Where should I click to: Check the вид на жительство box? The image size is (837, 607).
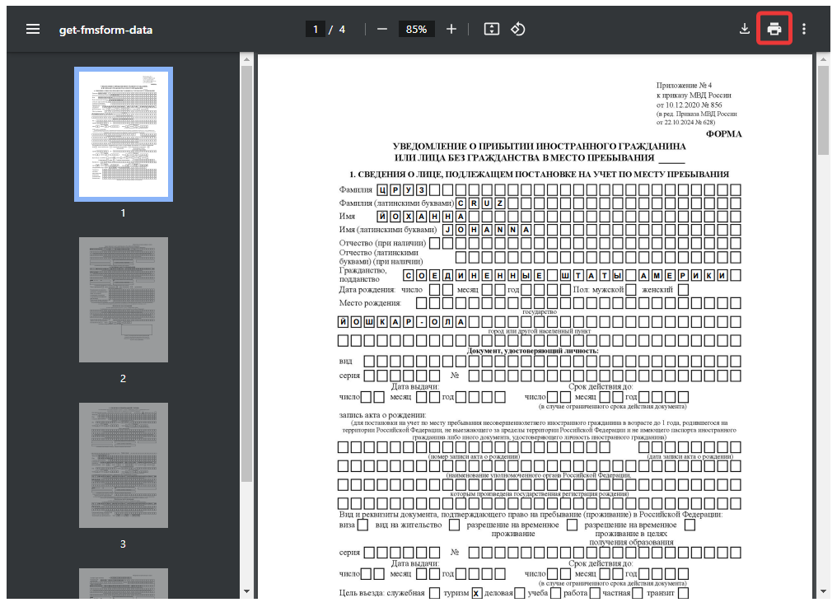(x=454, y=525)
